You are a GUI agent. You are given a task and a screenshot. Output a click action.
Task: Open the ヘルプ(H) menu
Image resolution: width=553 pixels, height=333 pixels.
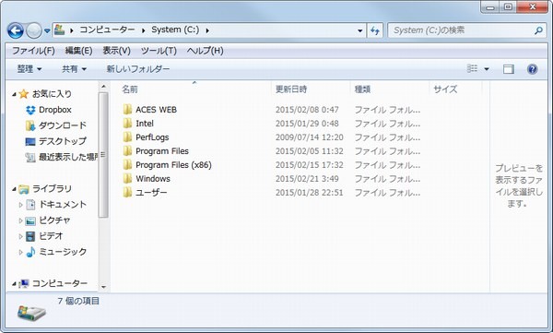(x=205, y=51)
